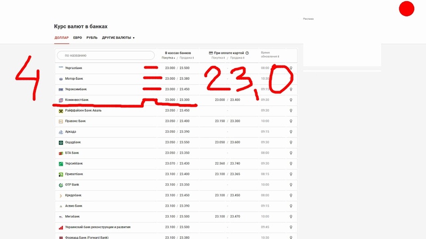Show БТА Банк location map pin
Screen dimensions: 426x239
(291, 153)
